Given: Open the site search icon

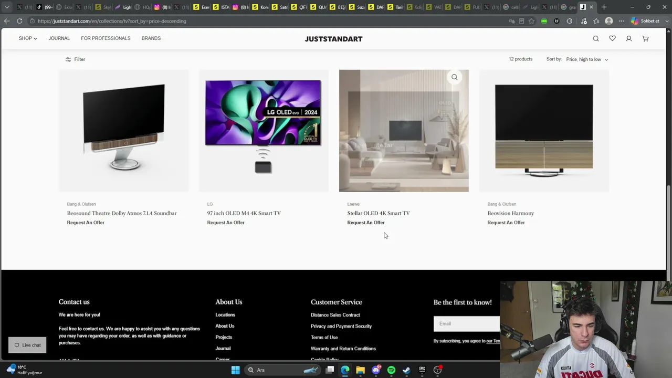Looking at the screenshot, I should click(x=596, y=38).
